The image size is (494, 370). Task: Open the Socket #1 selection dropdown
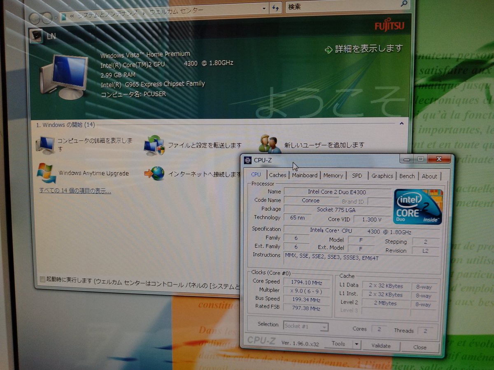pyautogui.click(x=306, y=326)
